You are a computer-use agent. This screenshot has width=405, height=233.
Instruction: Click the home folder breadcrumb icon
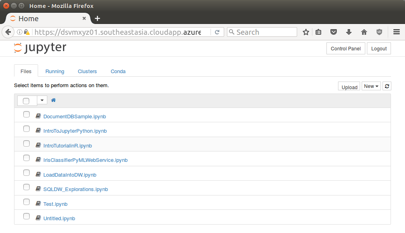tap(53, 100)
